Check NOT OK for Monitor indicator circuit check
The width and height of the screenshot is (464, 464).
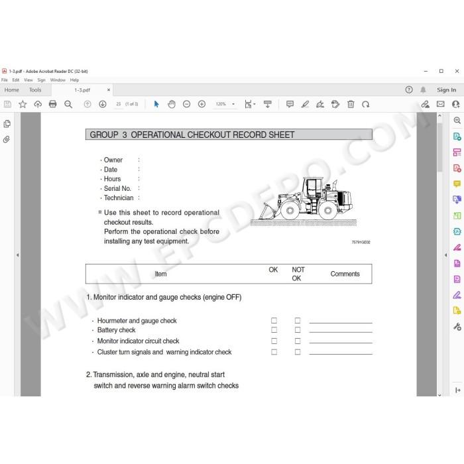(298, 341)
